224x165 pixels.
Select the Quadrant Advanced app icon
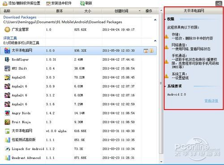pyautogui.click(x=7, y=158)
